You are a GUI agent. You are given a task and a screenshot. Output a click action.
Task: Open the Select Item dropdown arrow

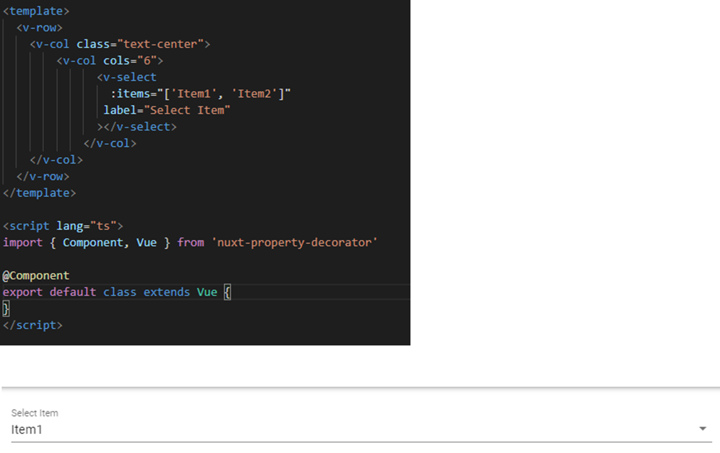point(702,428)
